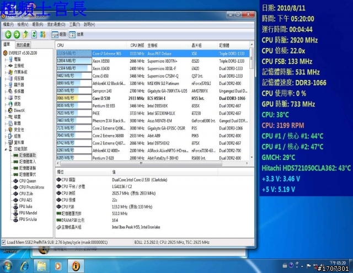The image size is (353, 273).
Task: Open the 報告 report wizard button
Action: [x=59, y=34]
